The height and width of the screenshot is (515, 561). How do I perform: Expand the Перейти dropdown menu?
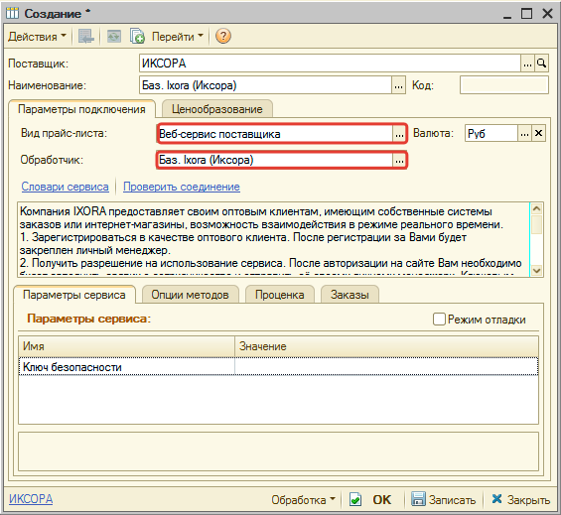pyautogui.click(x=178, y=36)
